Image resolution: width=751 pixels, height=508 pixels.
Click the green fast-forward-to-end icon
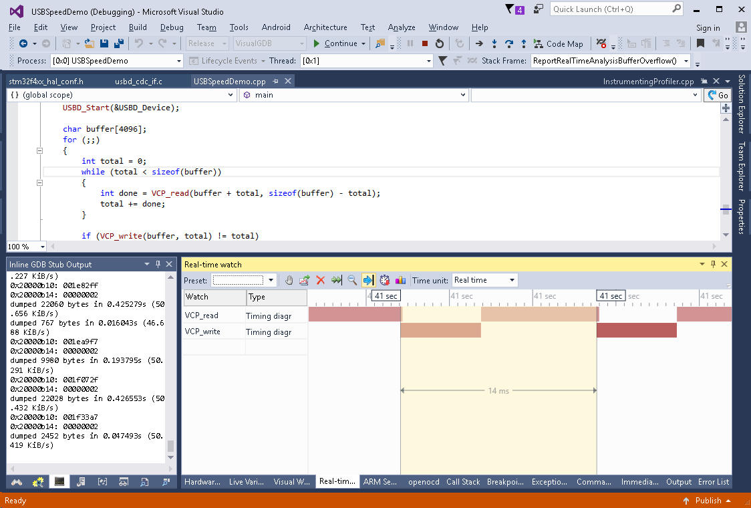tap(336, 280)
